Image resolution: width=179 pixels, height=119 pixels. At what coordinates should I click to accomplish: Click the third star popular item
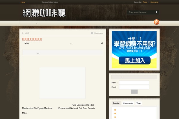(115, 117)
